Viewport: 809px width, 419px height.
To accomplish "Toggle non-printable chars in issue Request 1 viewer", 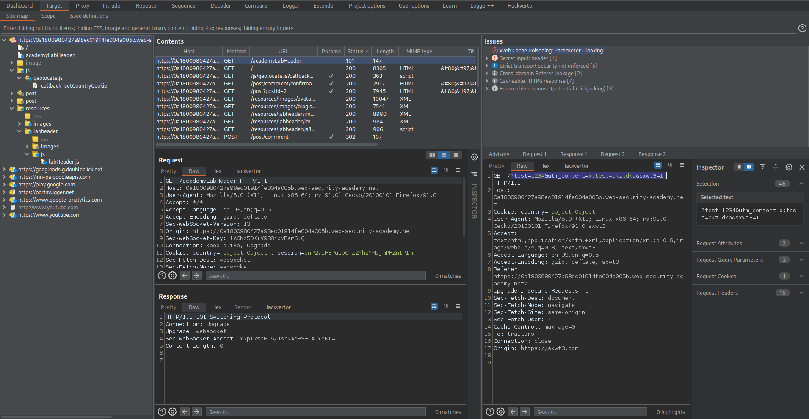I will tap(670, 165).
